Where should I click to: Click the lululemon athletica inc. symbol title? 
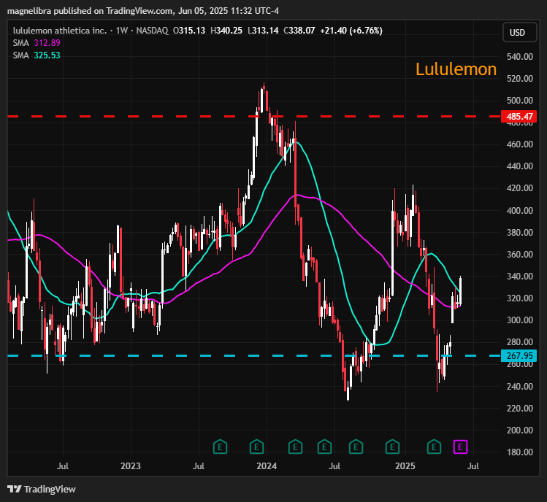click(x=60, y=31)
